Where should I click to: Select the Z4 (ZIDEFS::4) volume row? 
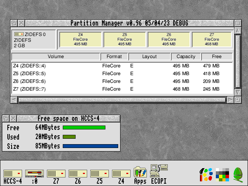coord(122,66)
